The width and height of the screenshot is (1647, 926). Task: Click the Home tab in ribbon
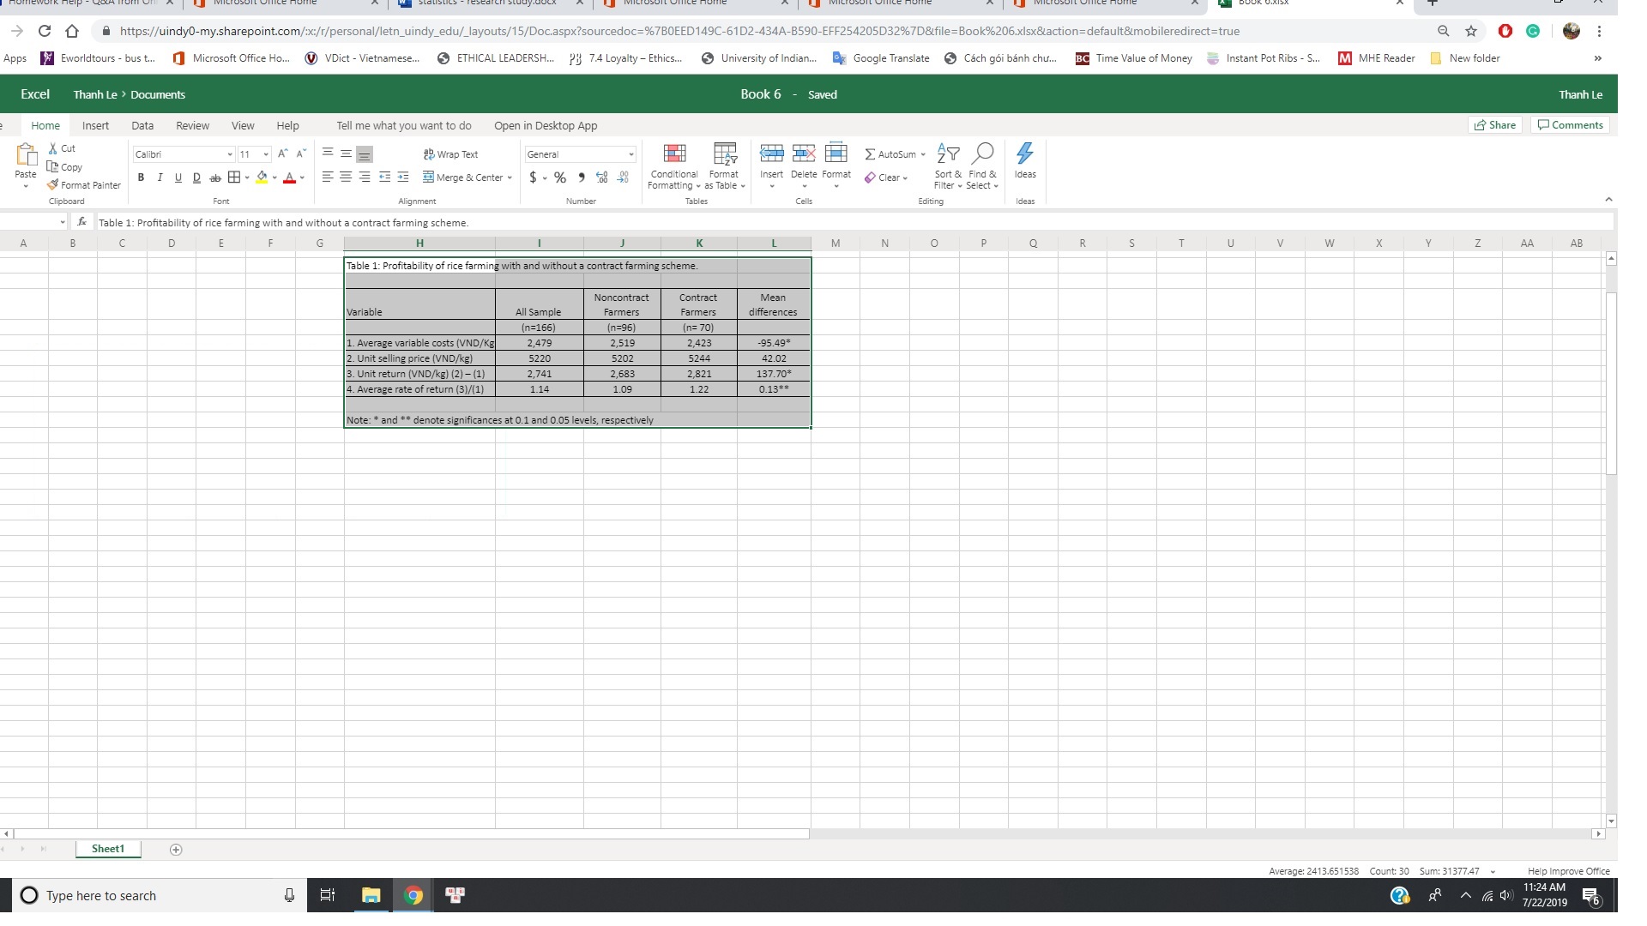click(45, 124)
